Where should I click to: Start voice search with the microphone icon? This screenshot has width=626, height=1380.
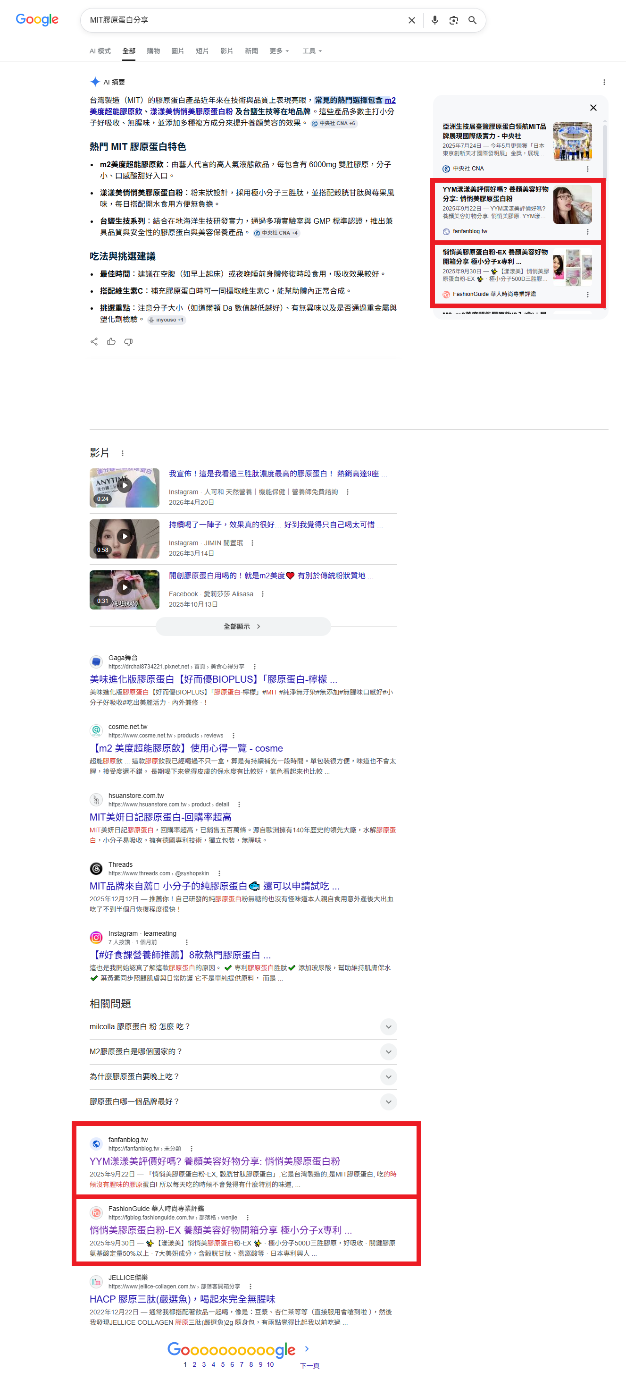[435, 20]
